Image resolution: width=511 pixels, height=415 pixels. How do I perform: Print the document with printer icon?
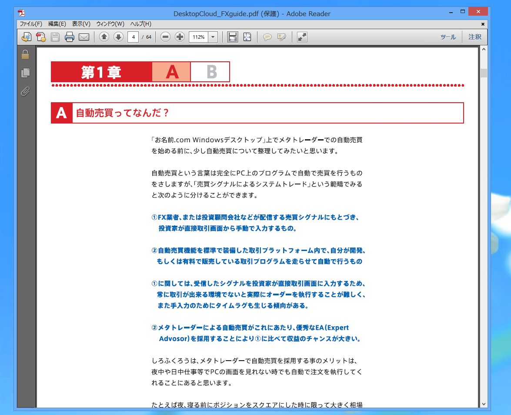click(x=70, y=37)
